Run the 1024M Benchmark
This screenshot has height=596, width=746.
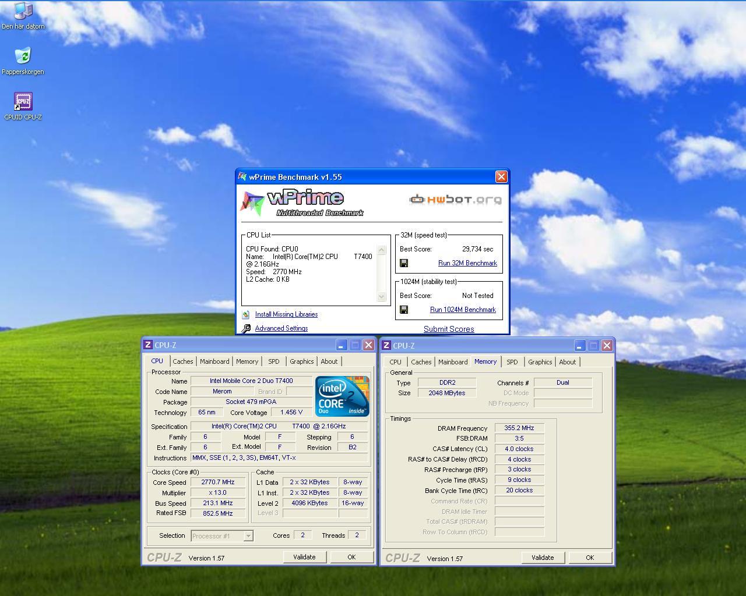coord(463,310)
